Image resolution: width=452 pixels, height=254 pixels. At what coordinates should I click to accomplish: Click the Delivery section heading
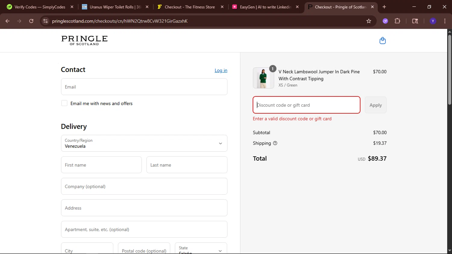(74, 126)
